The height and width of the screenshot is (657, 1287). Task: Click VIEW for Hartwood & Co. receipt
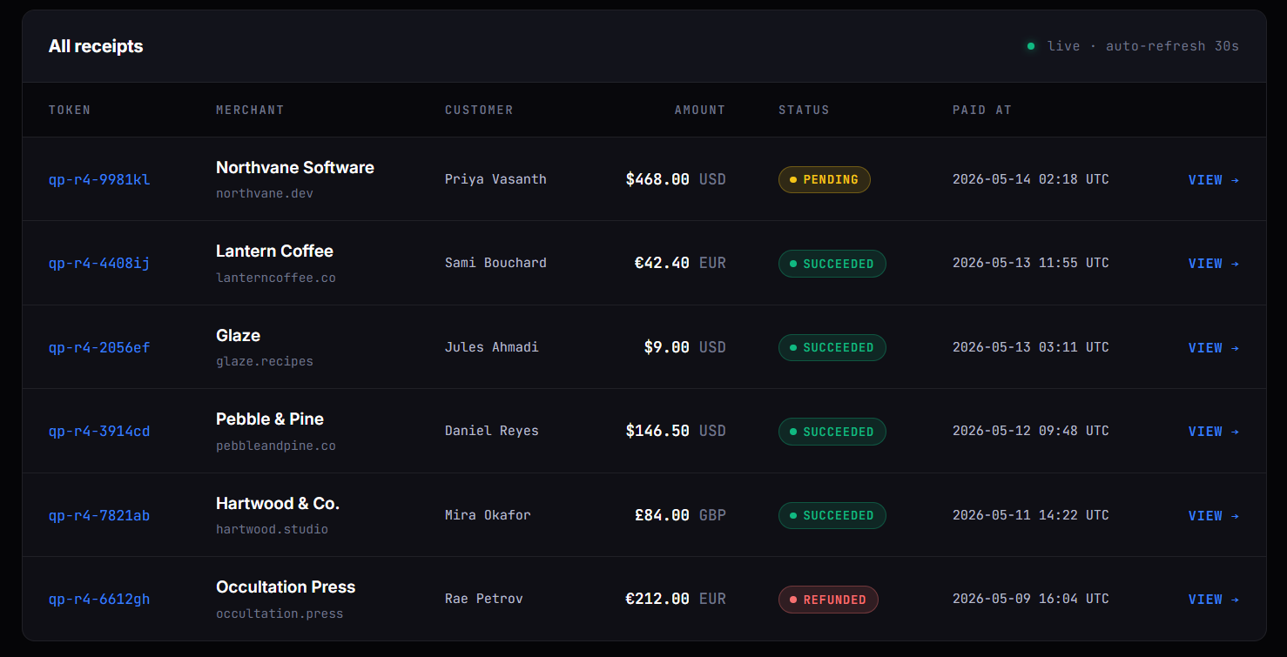(x=1214, y=516)
